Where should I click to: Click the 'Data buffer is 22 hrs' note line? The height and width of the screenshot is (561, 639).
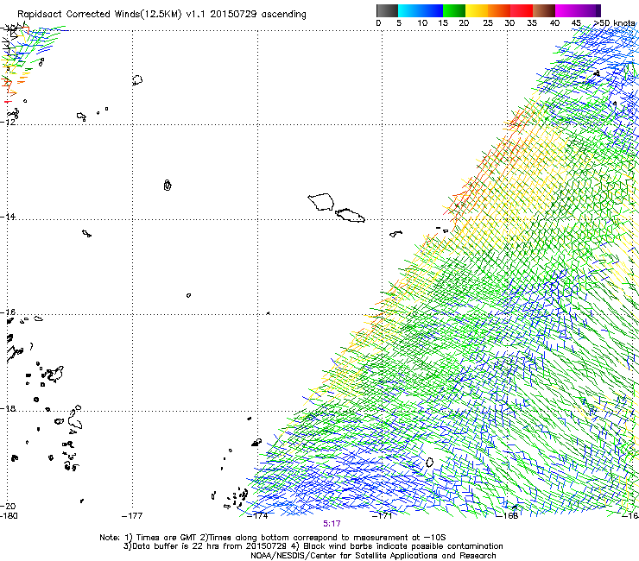313,546
